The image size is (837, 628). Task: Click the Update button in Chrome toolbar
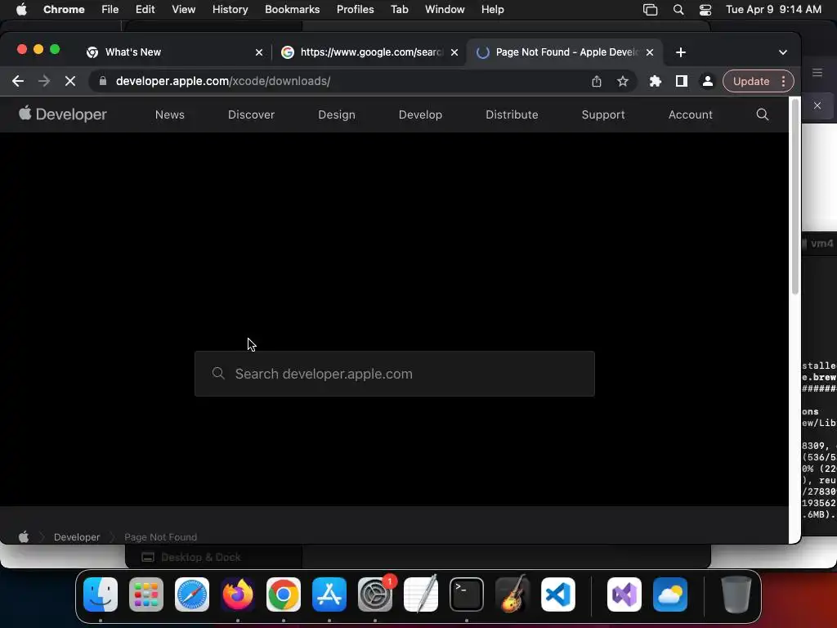click(x=750, y=81)
